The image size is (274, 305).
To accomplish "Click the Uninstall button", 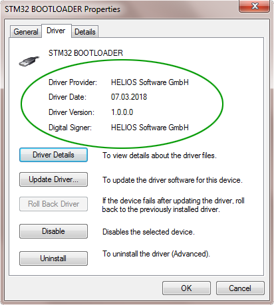I will pos(53,258).
